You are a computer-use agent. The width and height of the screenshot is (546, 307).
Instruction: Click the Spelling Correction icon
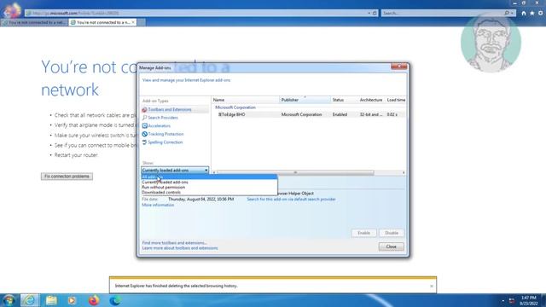[144, 142]
